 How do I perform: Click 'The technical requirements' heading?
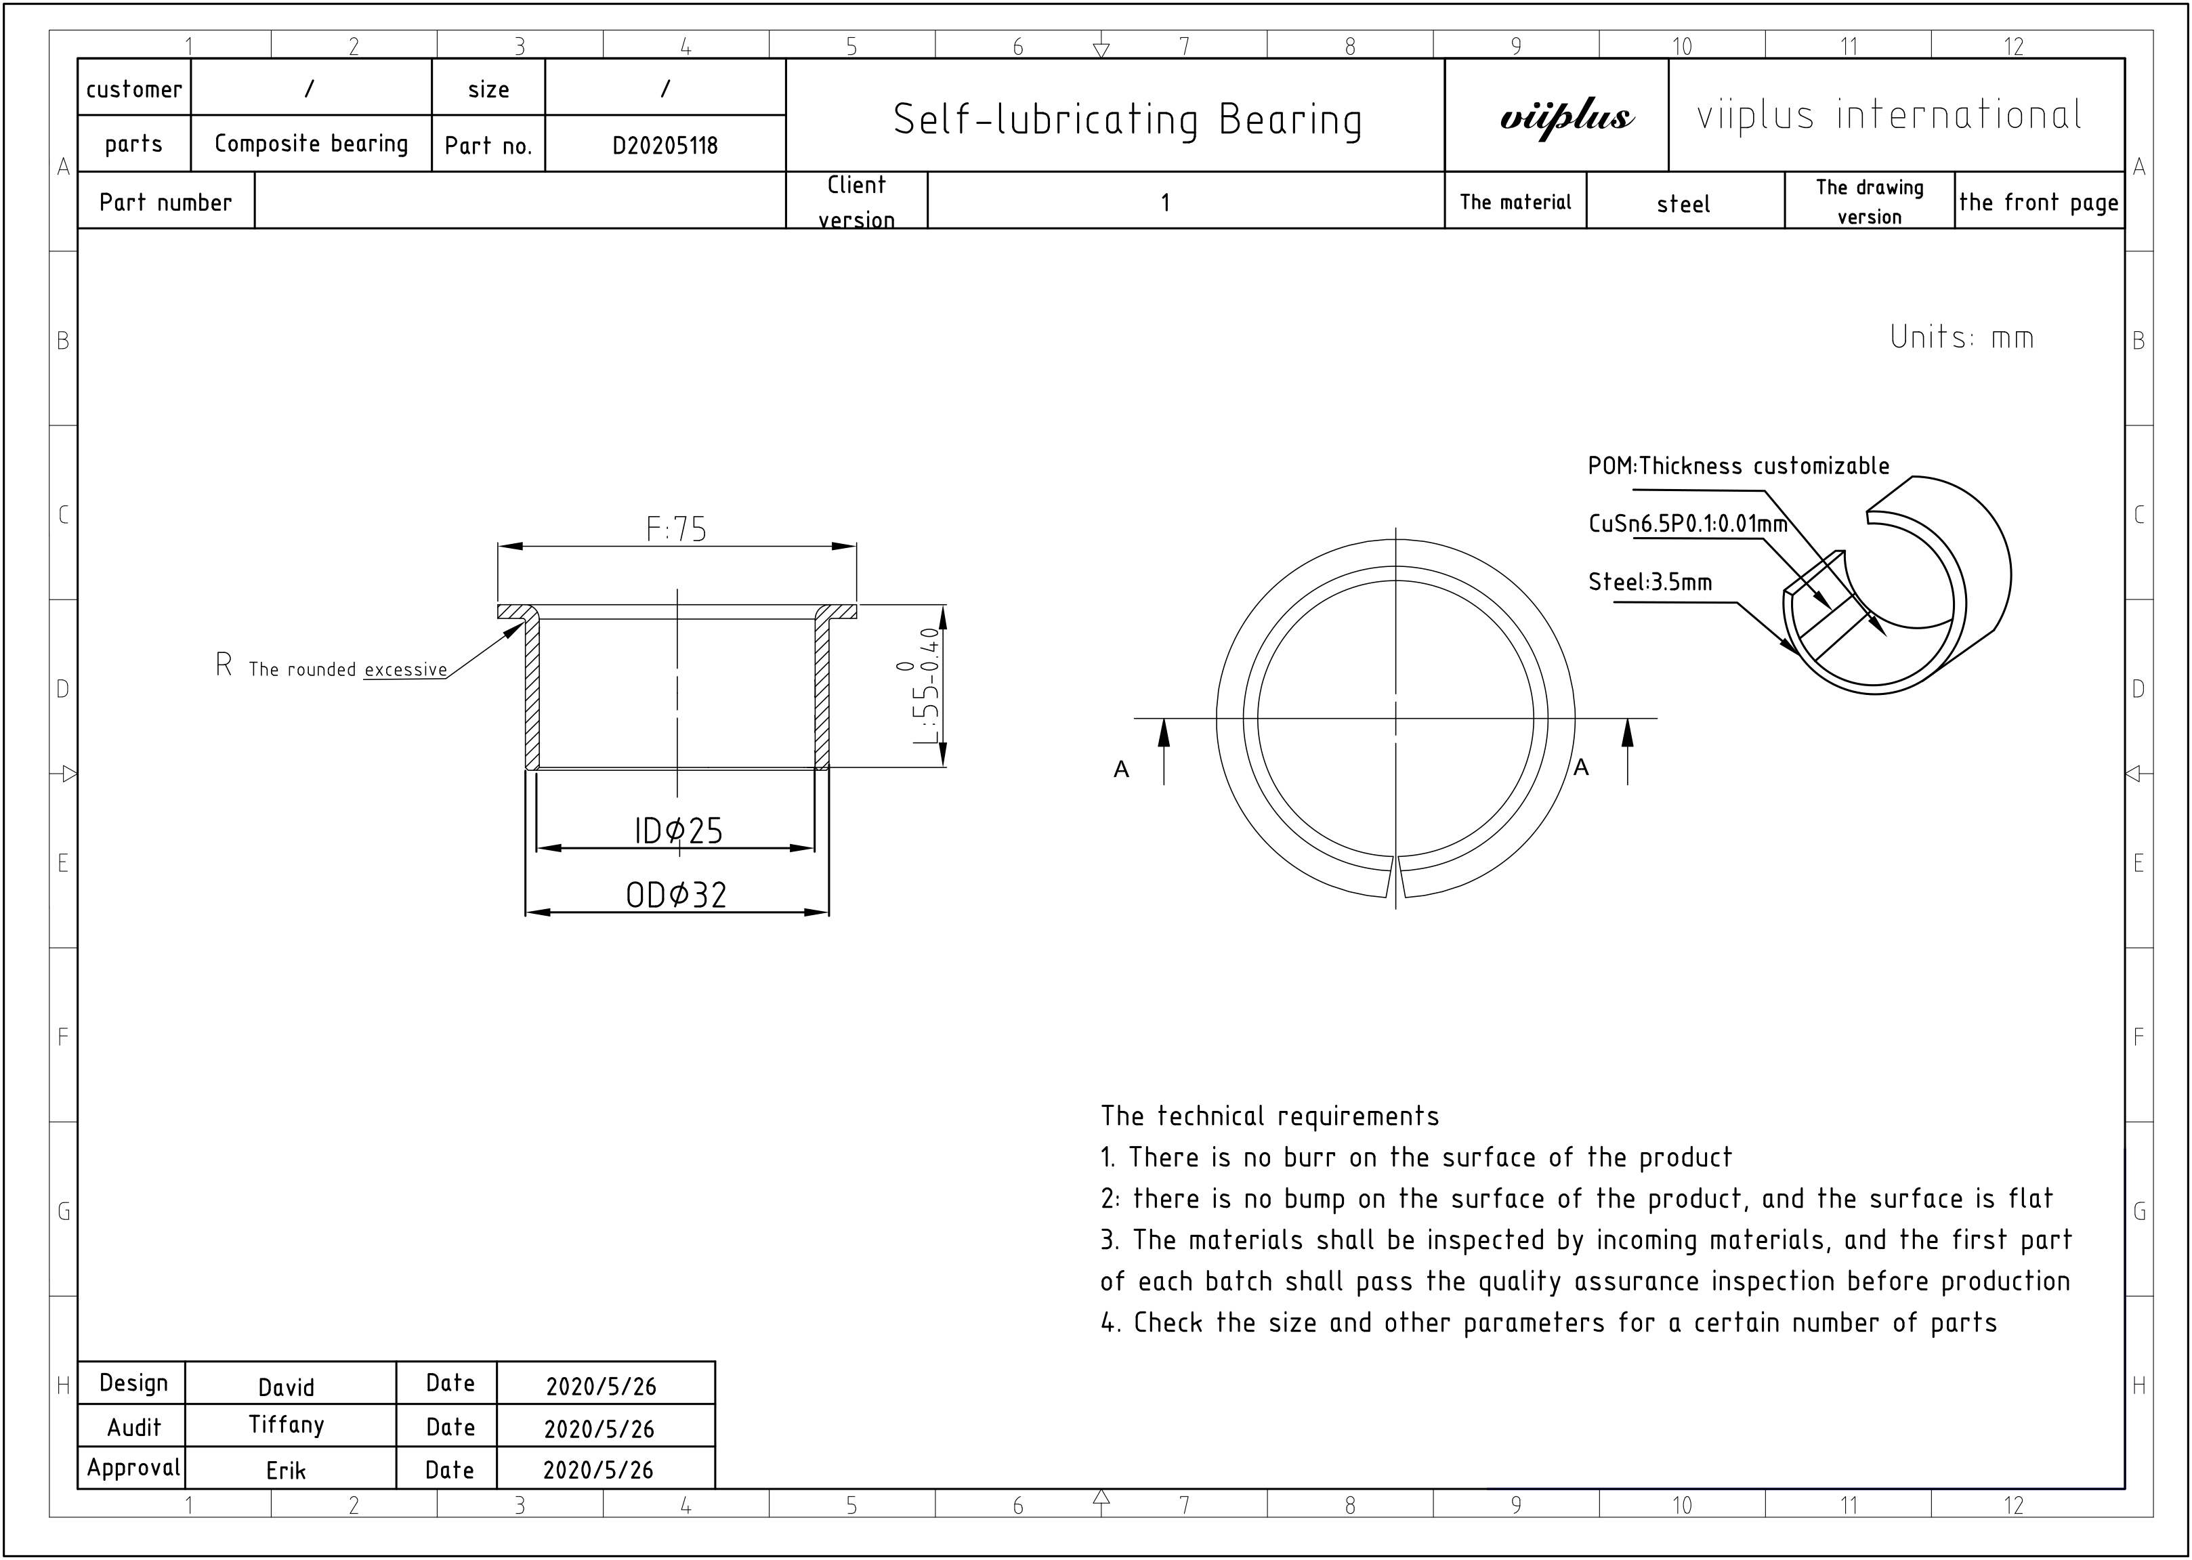1270,1115
